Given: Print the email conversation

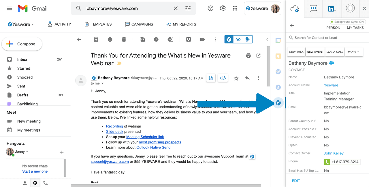Looking at the screenshot, I should coord(248,56).
